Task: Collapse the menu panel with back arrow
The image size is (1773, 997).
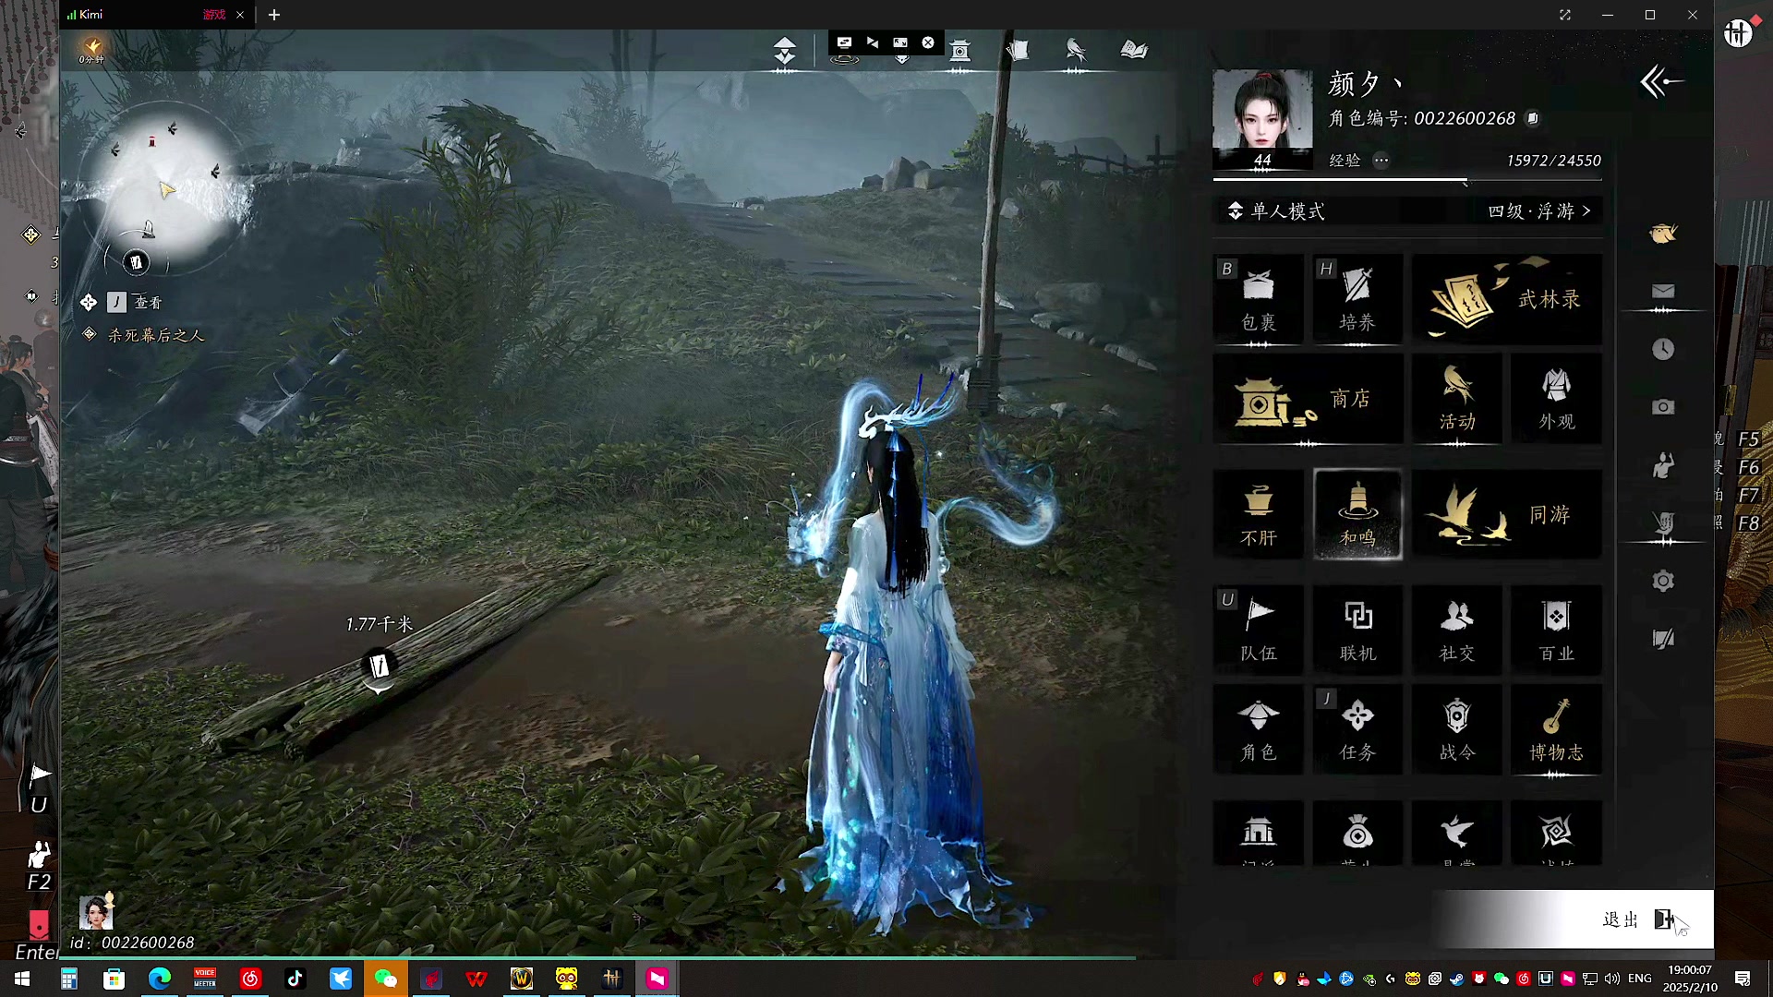Action: [x=1661, y=82]
